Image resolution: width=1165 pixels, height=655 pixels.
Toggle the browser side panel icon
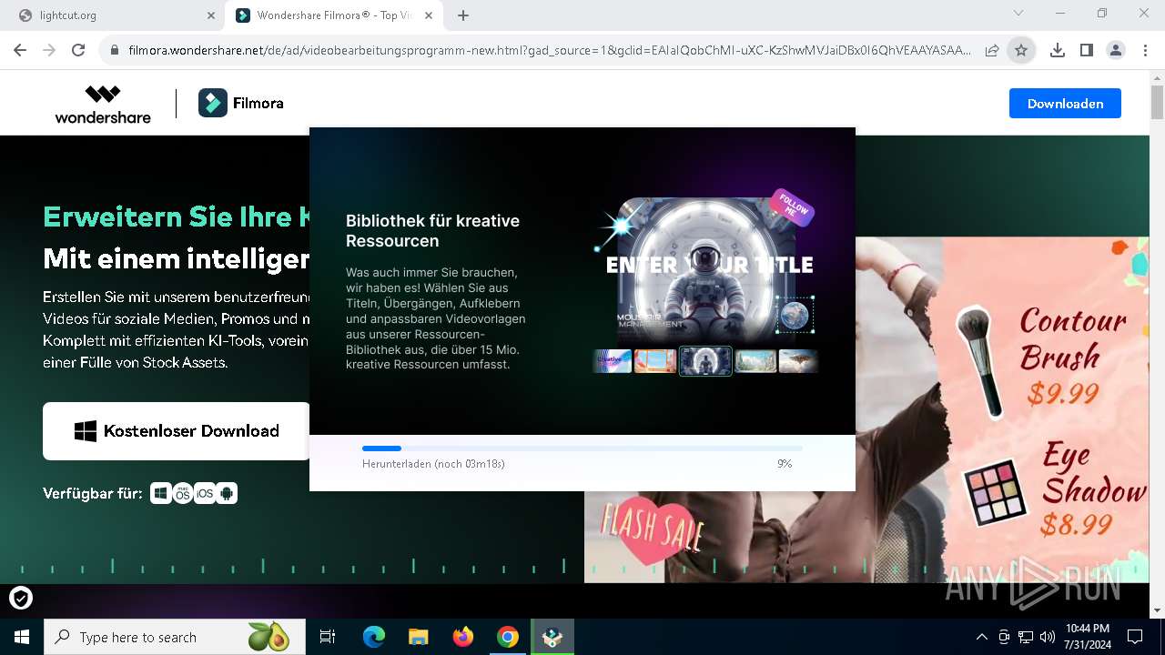point(1086,51)
